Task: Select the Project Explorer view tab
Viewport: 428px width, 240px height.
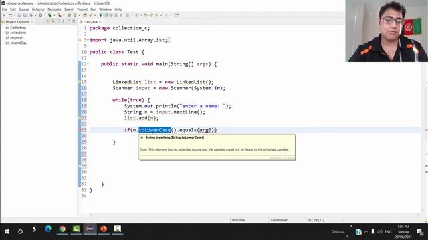Action: [x=17, y=22]
